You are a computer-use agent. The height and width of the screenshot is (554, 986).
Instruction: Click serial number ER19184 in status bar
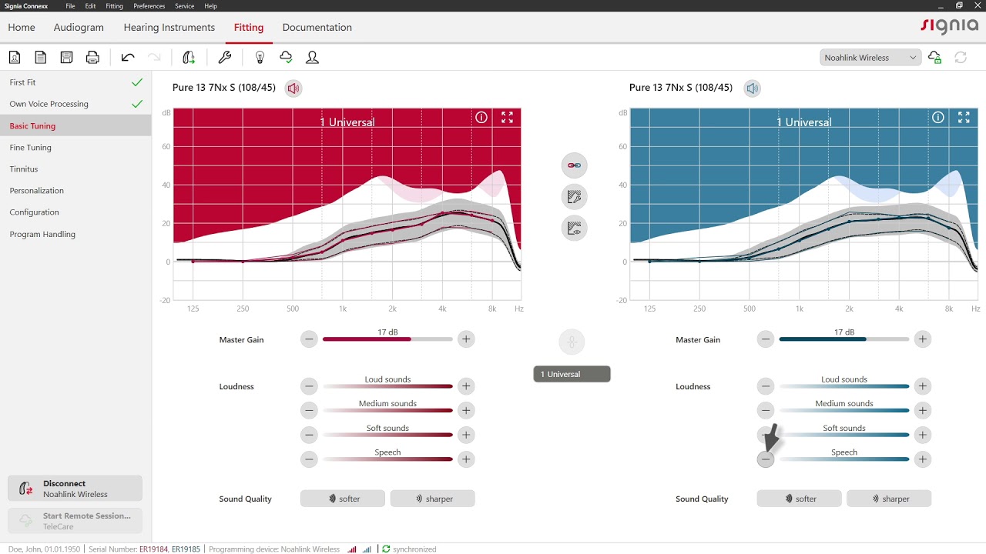tap(153, 549)
